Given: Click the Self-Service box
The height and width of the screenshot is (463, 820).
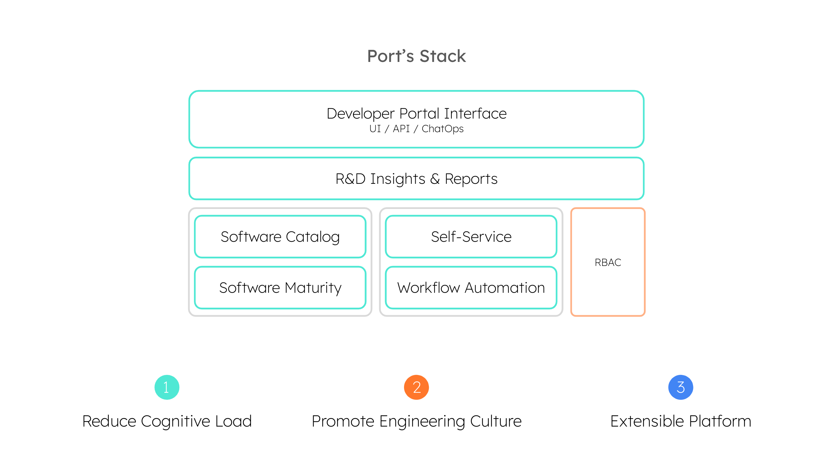Looking at the screenshot, I should coord(471,236).
